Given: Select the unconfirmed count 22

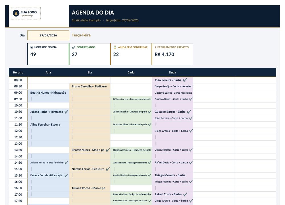Looking at the screenshot, I should tap(116, 54).
